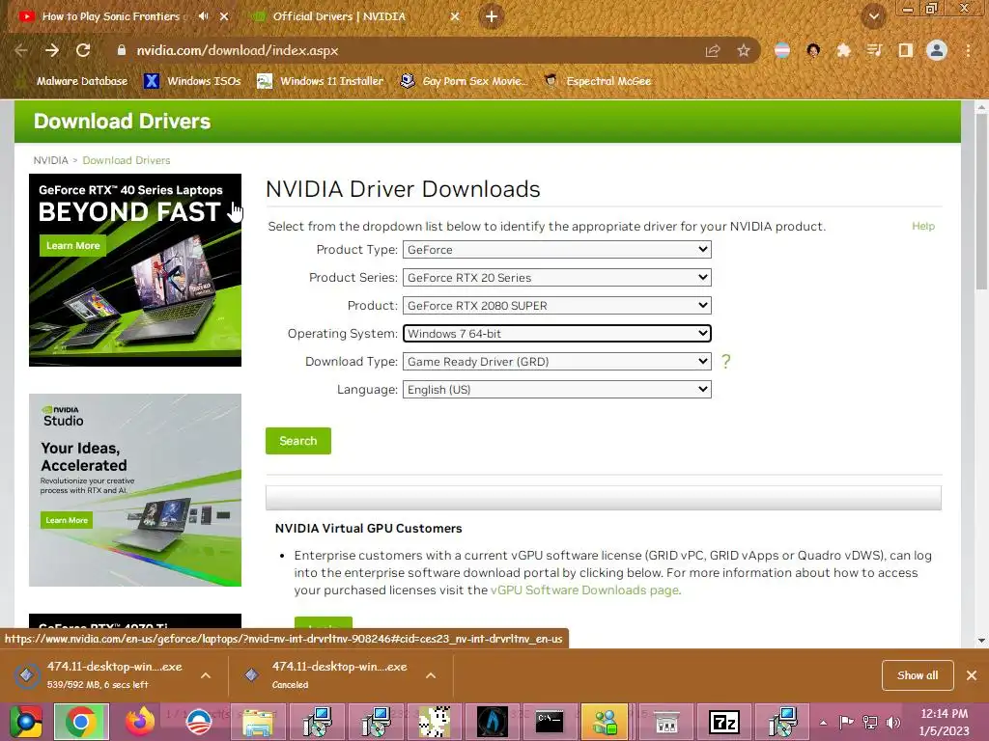The width and height of the screenshot is (989, 741).
Task: Open the Chrome profile avatar
Action: pos(937,50)
